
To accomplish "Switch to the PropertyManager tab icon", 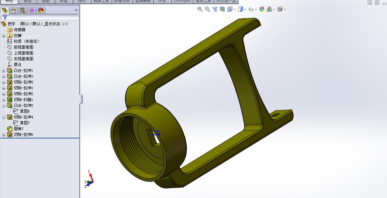I will (14, 10).
